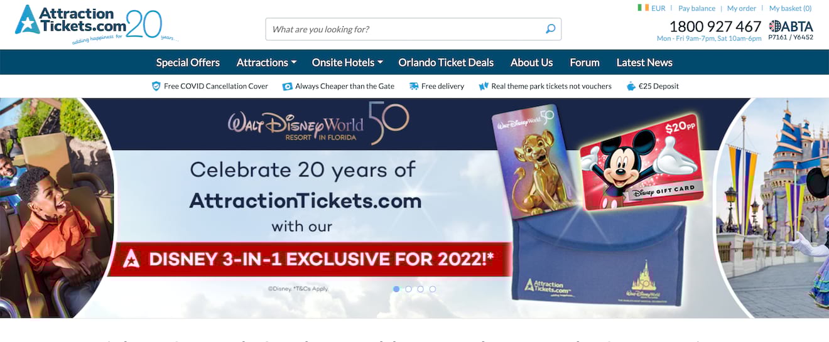Select the first carousel slide dot
The height and width of the screenshot is (342, 829).
396,289
